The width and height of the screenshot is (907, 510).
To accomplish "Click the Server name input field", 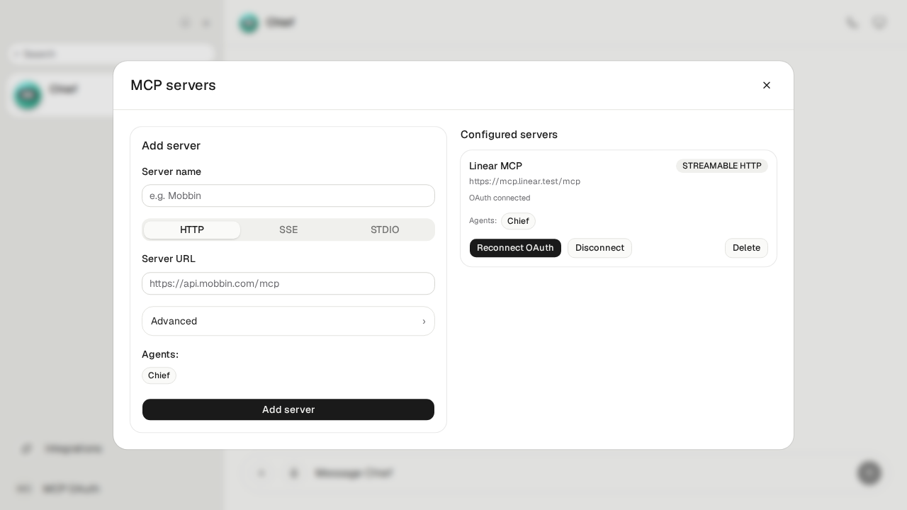I will point(288,195).
